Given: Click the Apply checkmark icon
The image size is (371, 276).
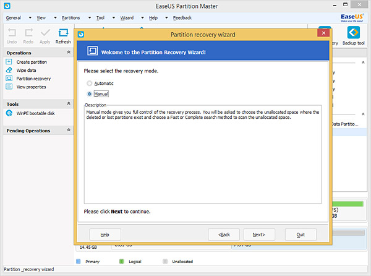Looking at the screenshot, I should [x=45, y=33].
